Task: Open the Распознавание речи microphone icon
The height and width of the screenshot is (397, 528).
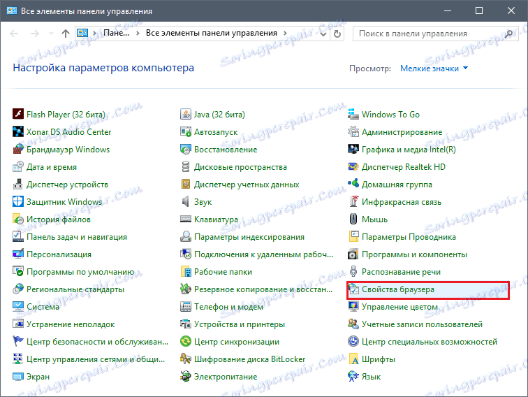Action: coord(353,272)
